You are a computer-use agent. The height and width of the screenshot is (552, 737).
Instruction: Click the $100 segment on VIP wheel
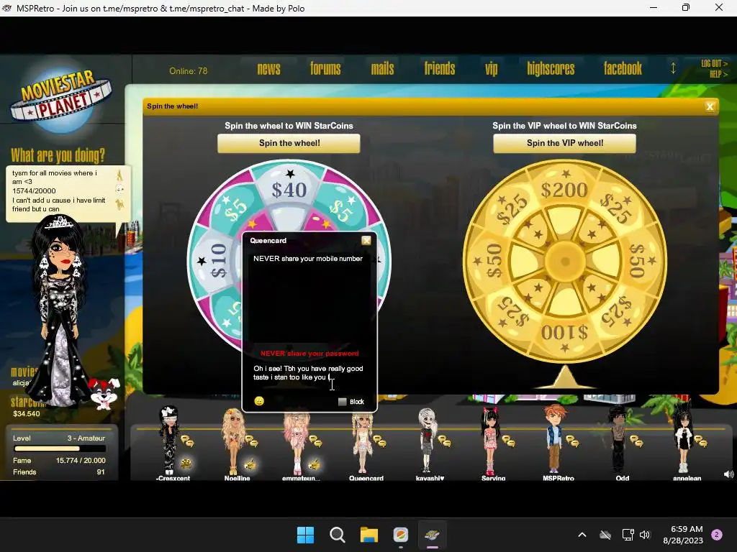point(564,332)
